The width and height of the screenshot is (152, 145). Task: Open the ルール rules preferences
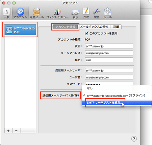pos(107,13)
